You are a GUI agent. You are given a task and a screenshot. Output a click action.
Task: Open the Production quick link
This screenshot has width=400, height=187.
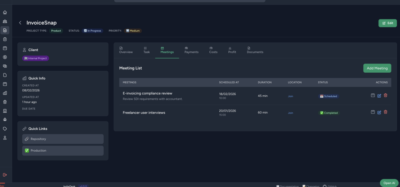(x=63, y=150)
